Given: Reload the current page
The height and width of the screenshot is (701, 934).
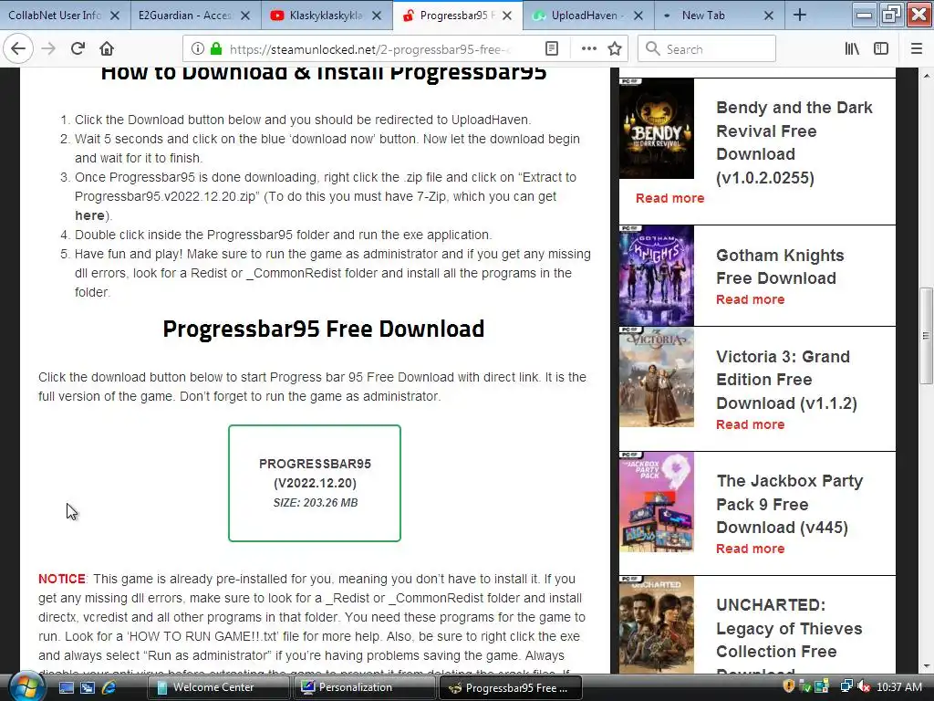Looking at the screenshot, I should 78,49.
